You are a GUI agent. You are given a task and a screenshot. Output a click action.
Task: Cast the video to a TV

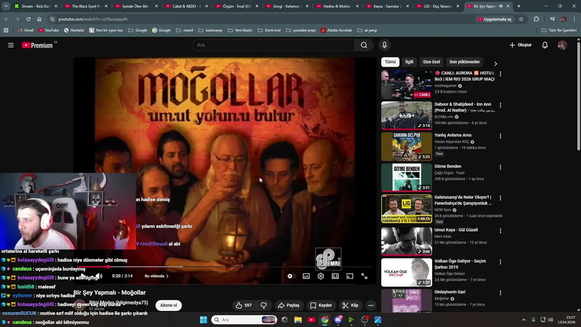click(350, 276)
